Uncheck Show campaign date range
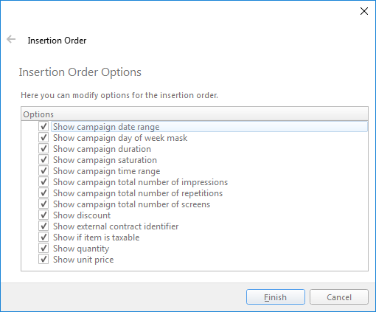 point(43,127)
